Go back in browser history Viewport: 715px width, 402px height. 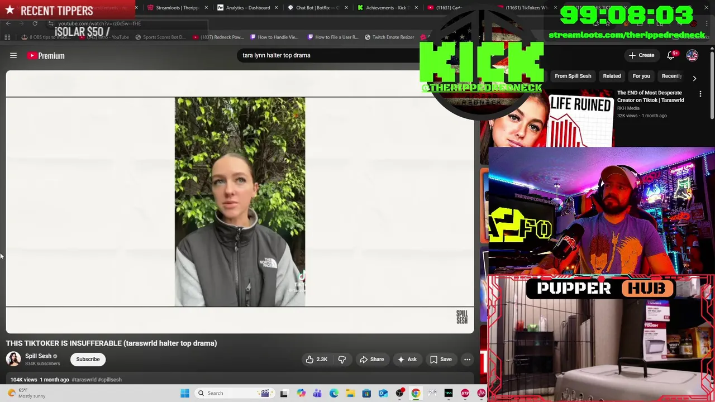point(8,23)
